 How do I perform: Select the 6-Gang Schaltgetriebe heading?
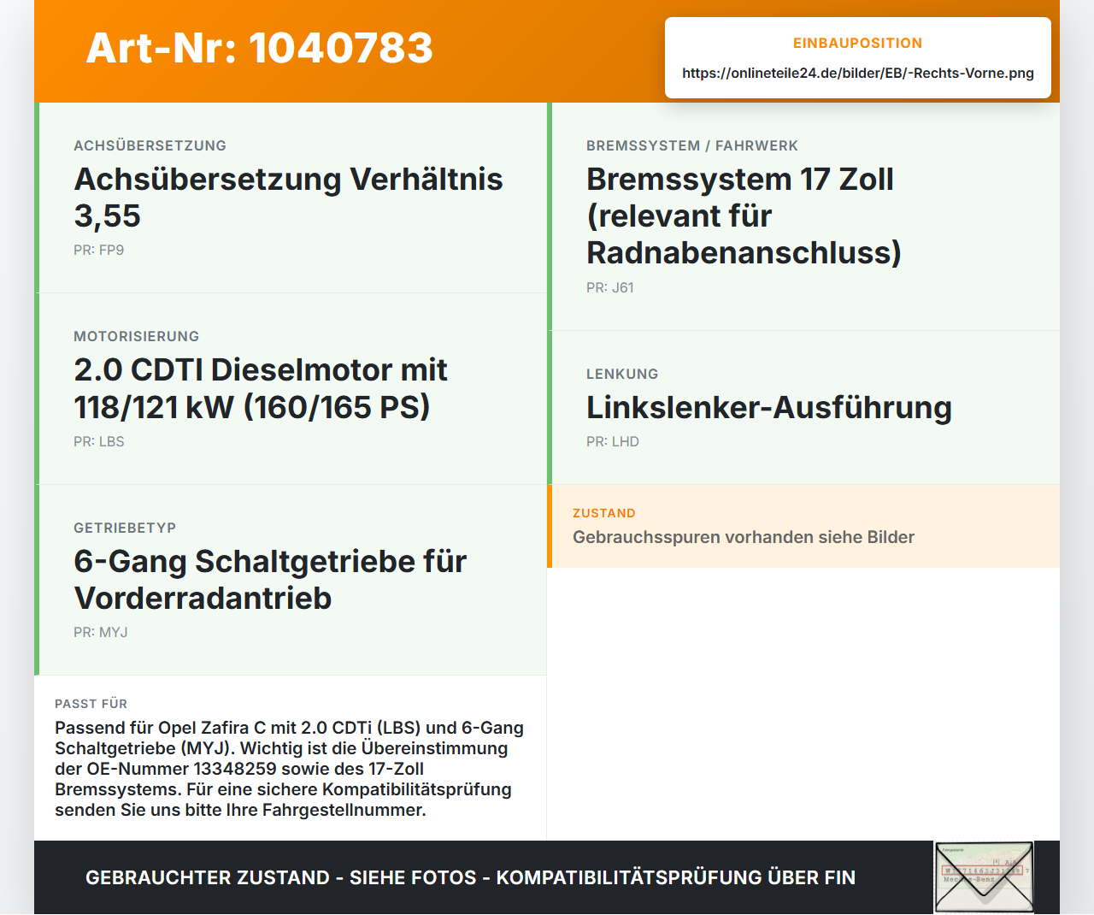[270, 580]
